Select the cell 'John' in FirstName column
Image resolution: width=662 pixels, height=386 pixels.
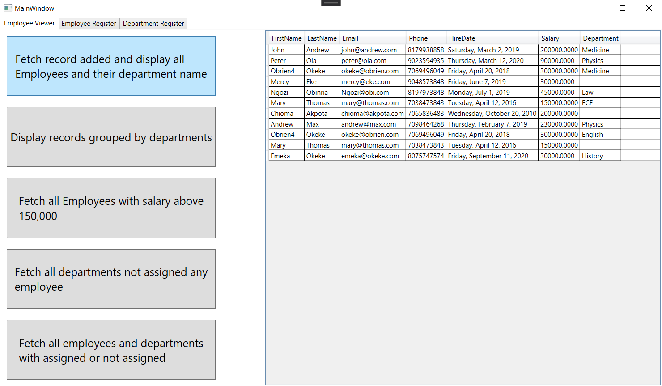[x=286, y=50]
